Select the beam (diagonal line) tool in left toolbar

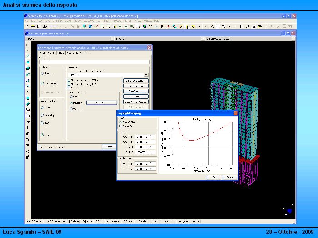pos(28,56)
